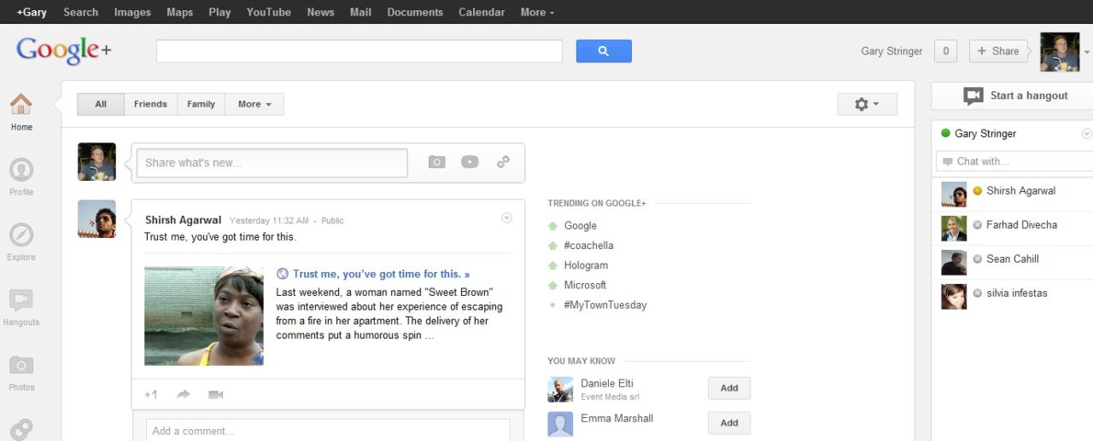Add Daniele Elti to circles

[x=729, y=388]
